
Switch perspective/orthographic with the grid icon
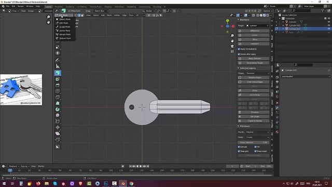click(x=232, y=51)
